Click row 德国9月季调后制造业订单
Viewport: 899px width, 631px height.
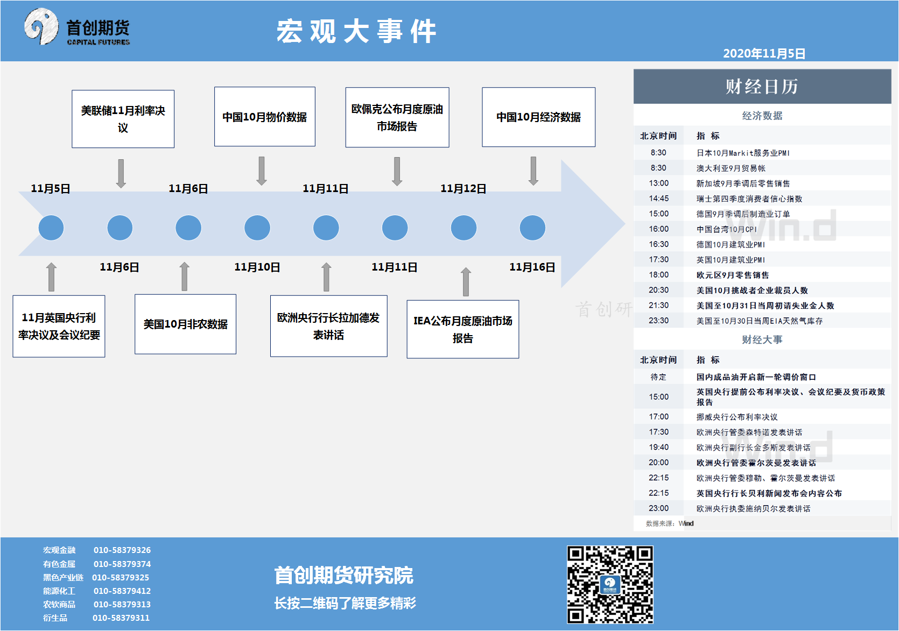[x=762, y=214]
